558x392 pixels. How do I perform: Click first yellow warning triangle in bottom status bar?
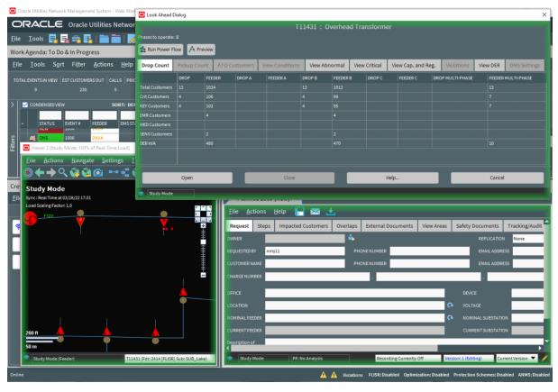(323, 375)
